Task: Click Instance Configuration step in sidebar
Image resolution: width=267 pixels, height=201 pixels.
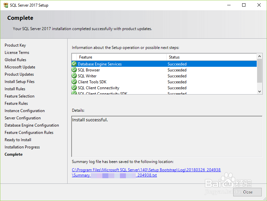Action: point(25,111)
